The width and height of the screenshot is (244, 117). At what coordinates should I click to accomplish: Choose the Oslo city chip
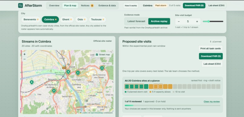[81, 19]
